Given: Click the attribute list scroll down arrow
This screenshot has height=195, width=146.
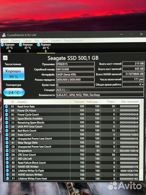Looking at the screenshot, I should (x=141, y=178).
